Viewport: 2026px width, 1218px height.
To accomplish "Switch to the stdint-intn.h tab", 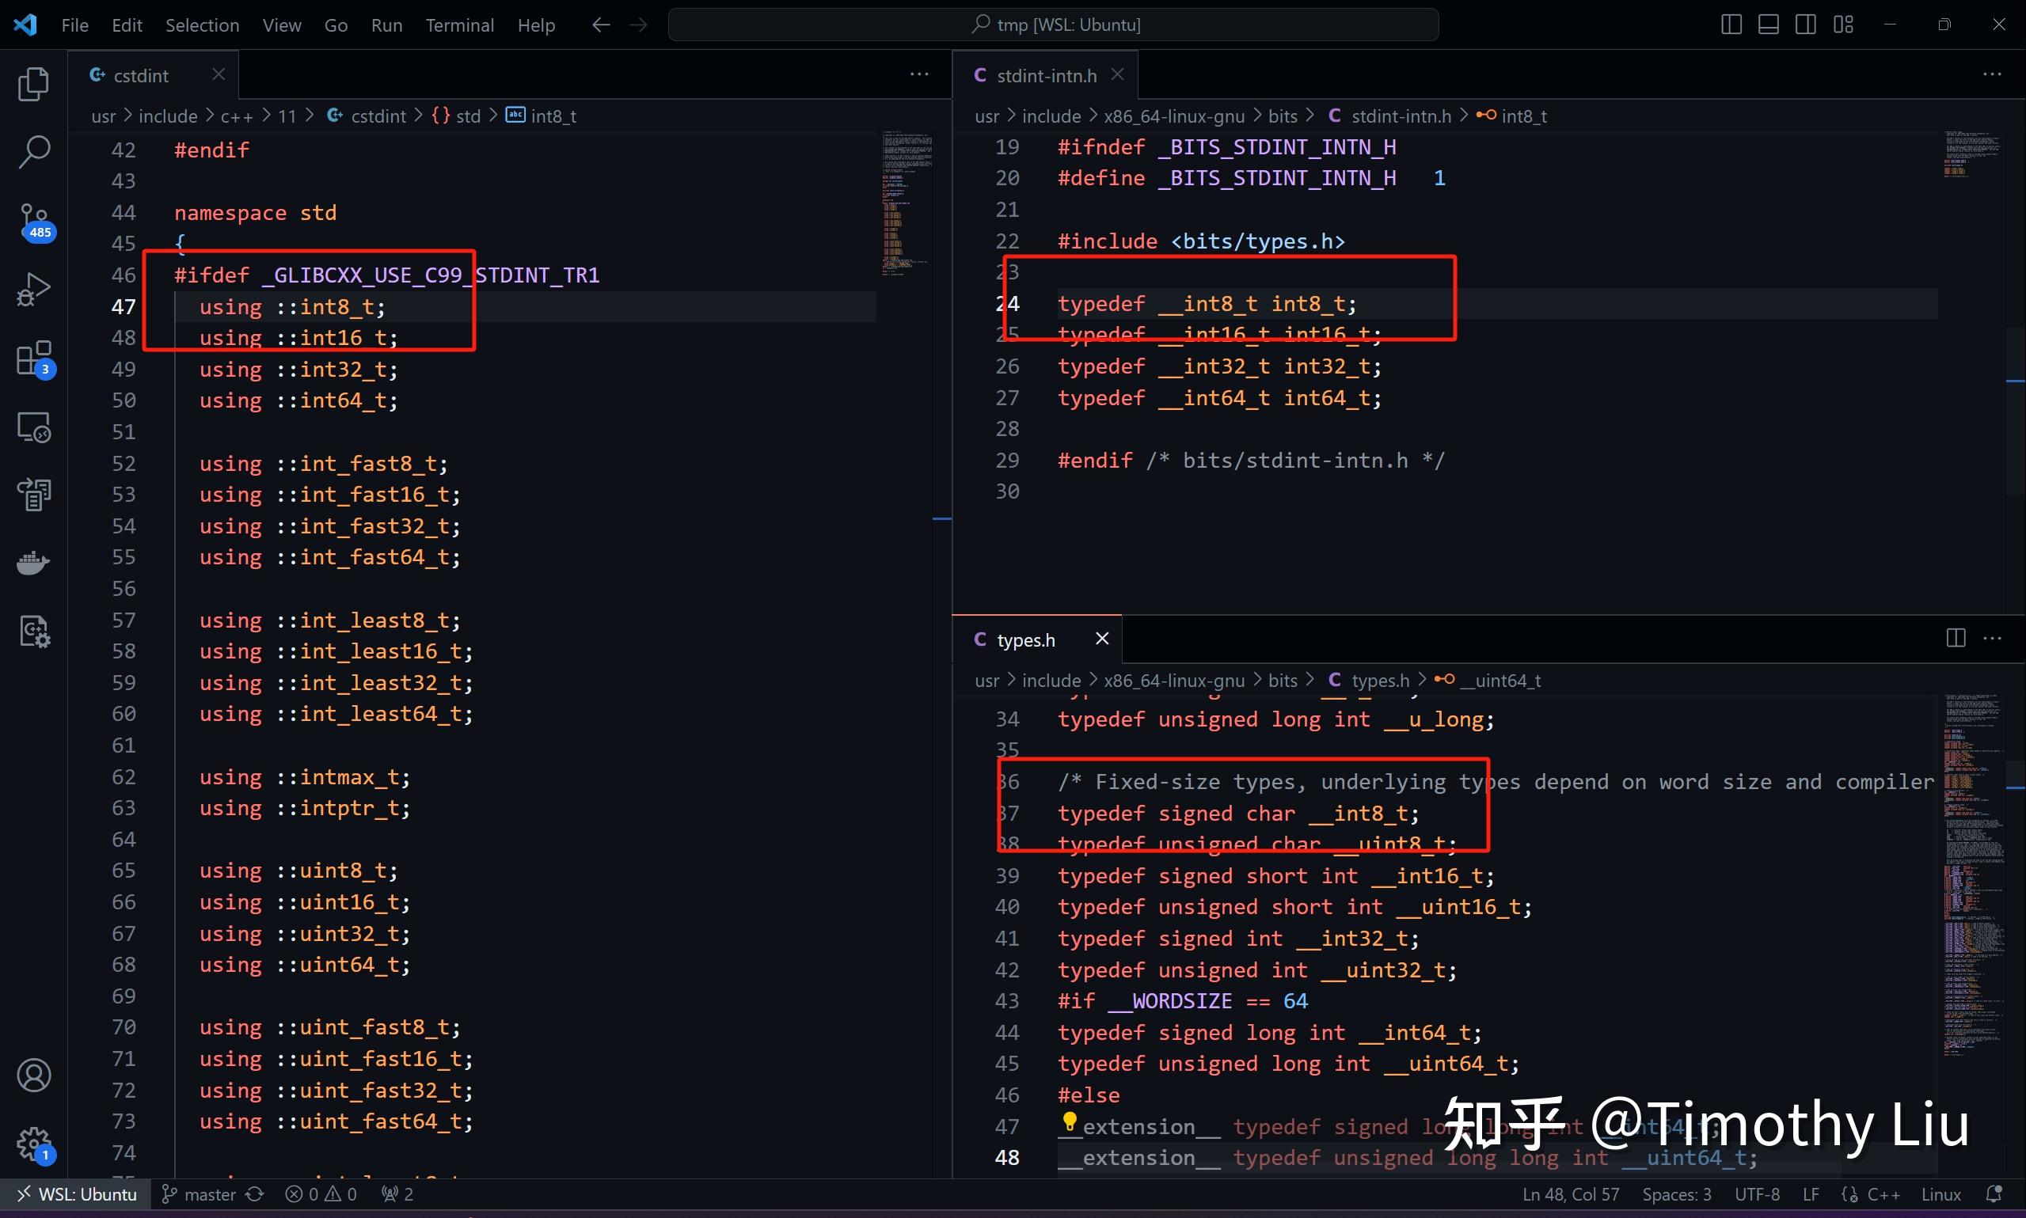I will pos(1046,75).
